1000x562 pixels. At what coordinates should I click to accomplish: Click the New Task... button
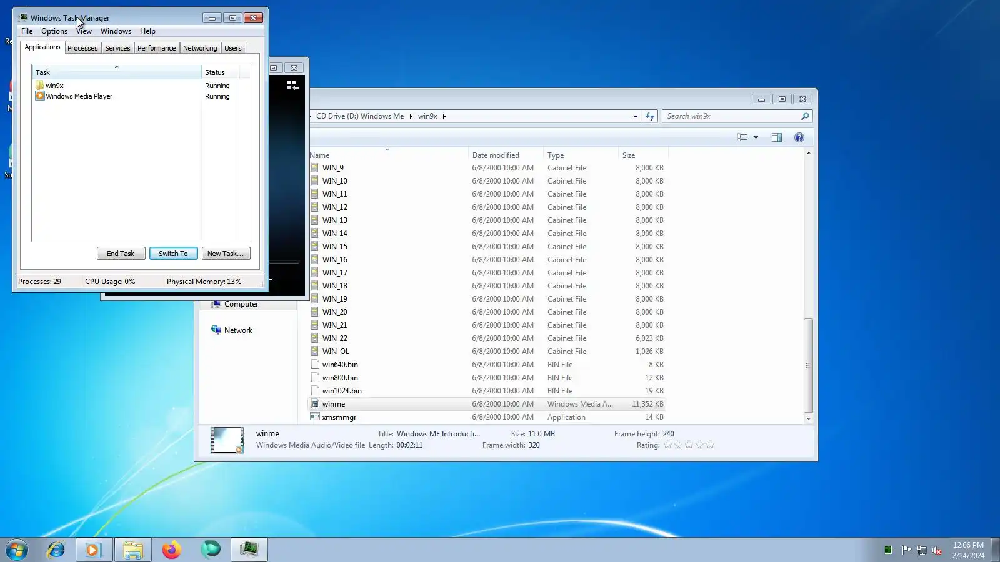tap(226, 254)
